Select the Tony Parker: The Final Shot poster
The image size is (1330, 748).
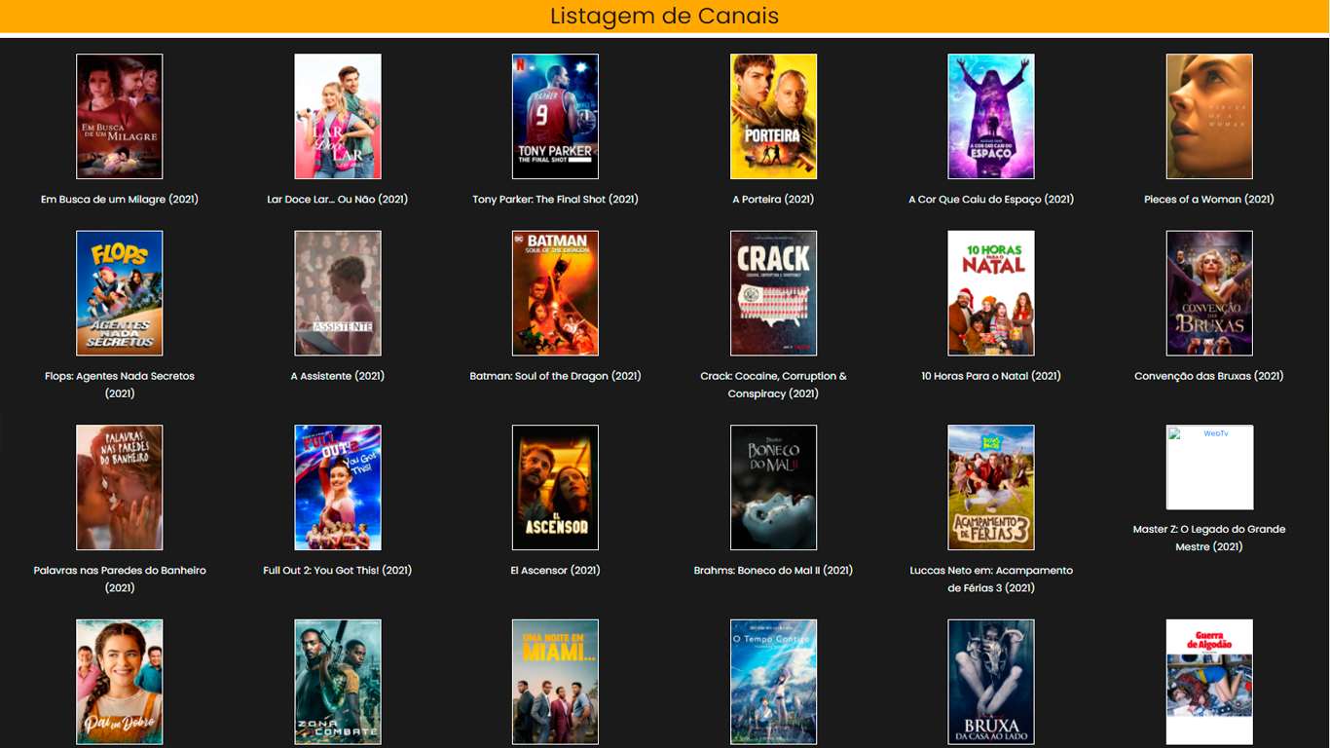pyautogui.click(x=555, y=117)
